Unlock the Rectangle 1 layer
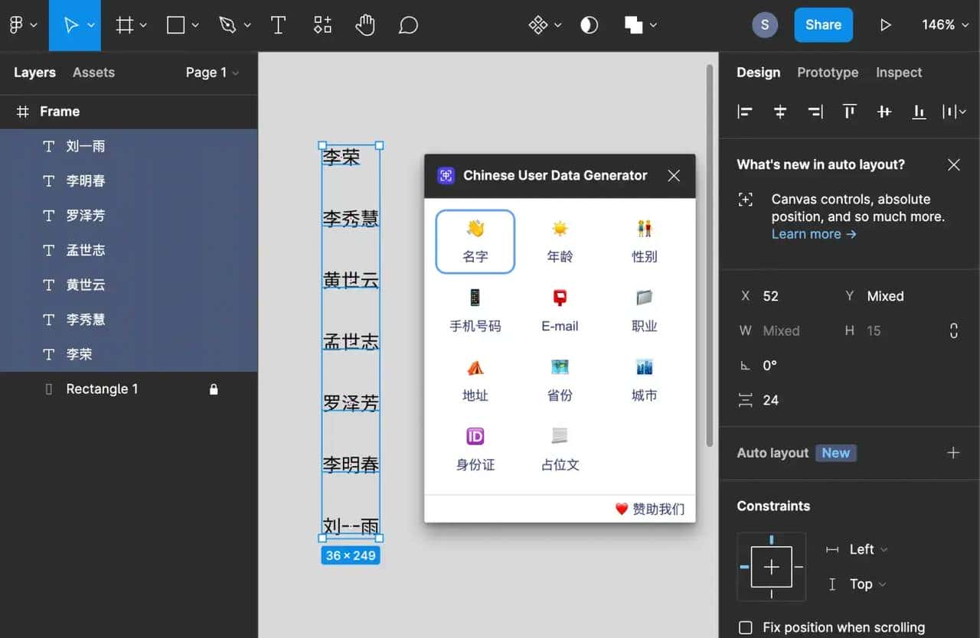 [x=214, y=389]
